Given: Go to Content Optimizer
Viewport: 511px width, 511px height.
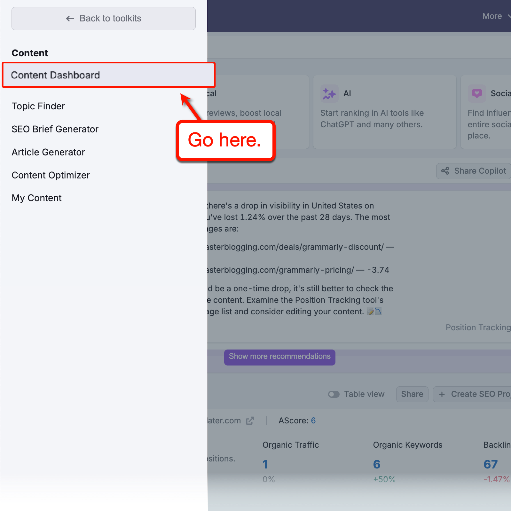Looking at the screenshot, I should pos(51,175).
